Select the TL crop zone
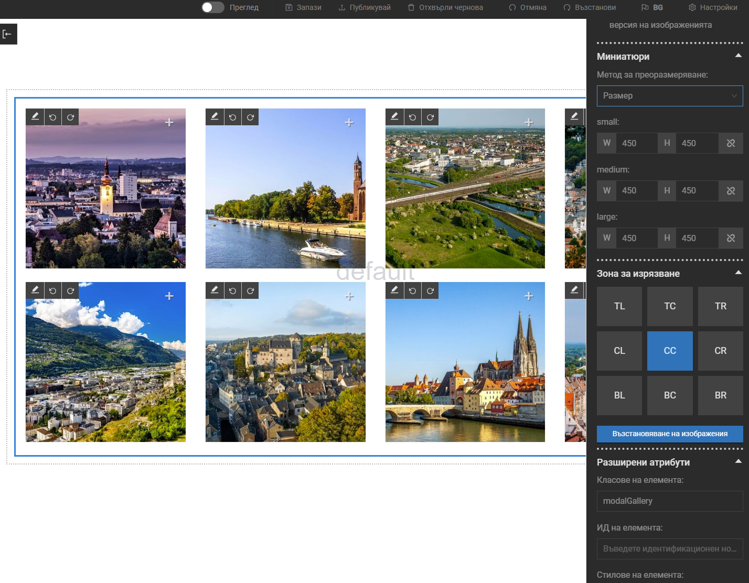 tap(619, 306)
